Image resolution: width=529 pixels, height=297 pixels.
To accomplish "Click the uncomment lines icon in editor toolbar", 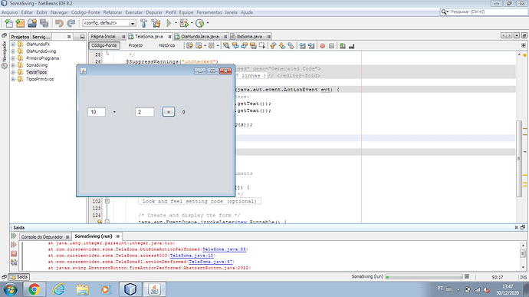I will point(352,45).
